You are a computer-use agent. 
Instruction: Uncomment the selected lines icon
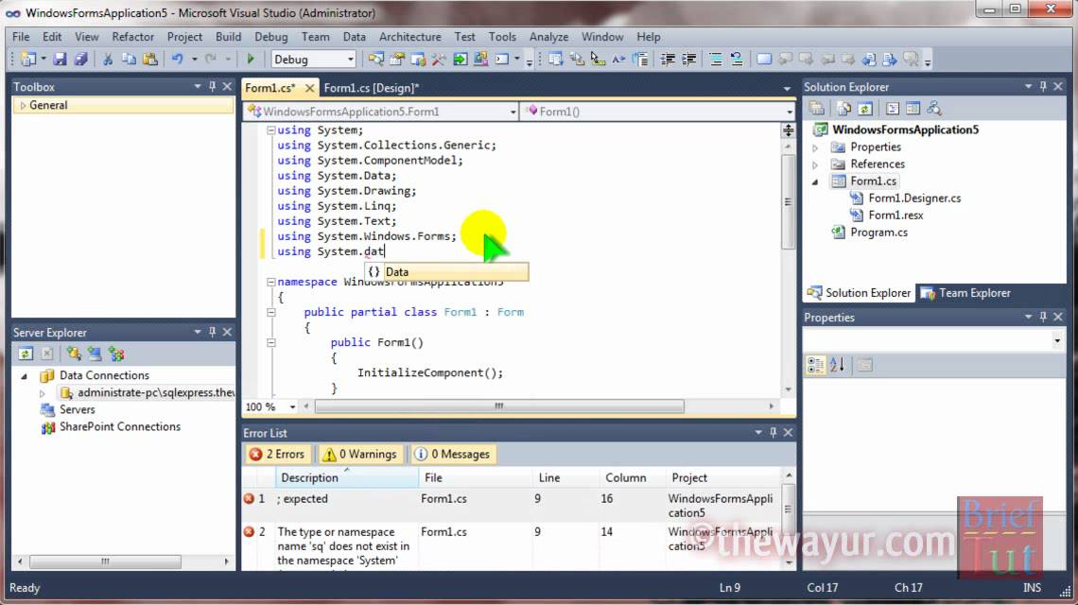coord(737,60)
